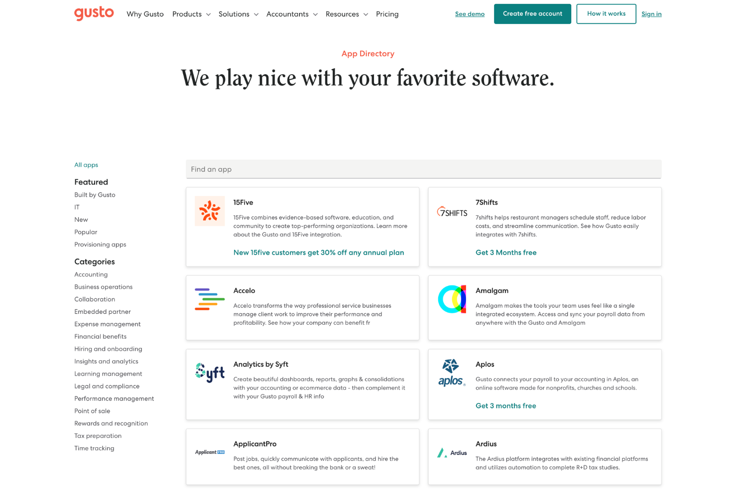The height and width of the screenshot is (491, 737).
Task: Click the 15Five app logo
Action: click(x=210, y=210)
